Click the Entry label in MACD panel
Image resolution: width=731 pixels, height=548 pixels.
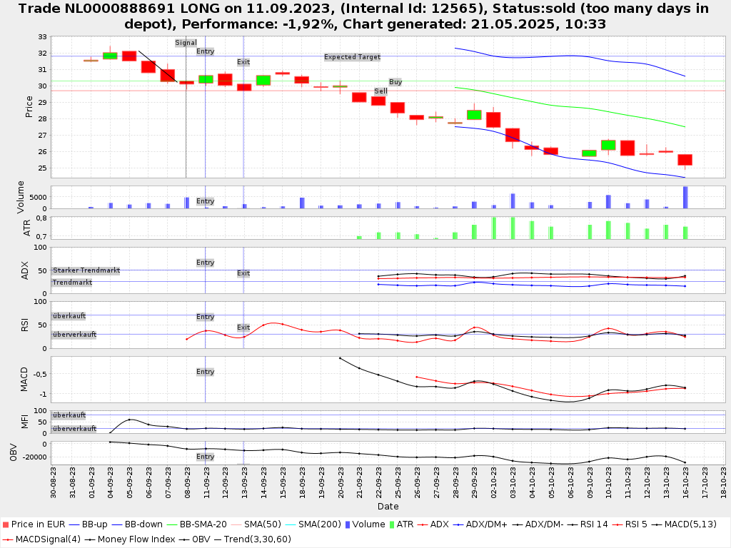(205, 372)
